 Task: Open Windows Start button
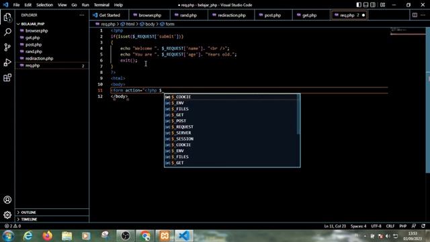click(x=8, y=236)
